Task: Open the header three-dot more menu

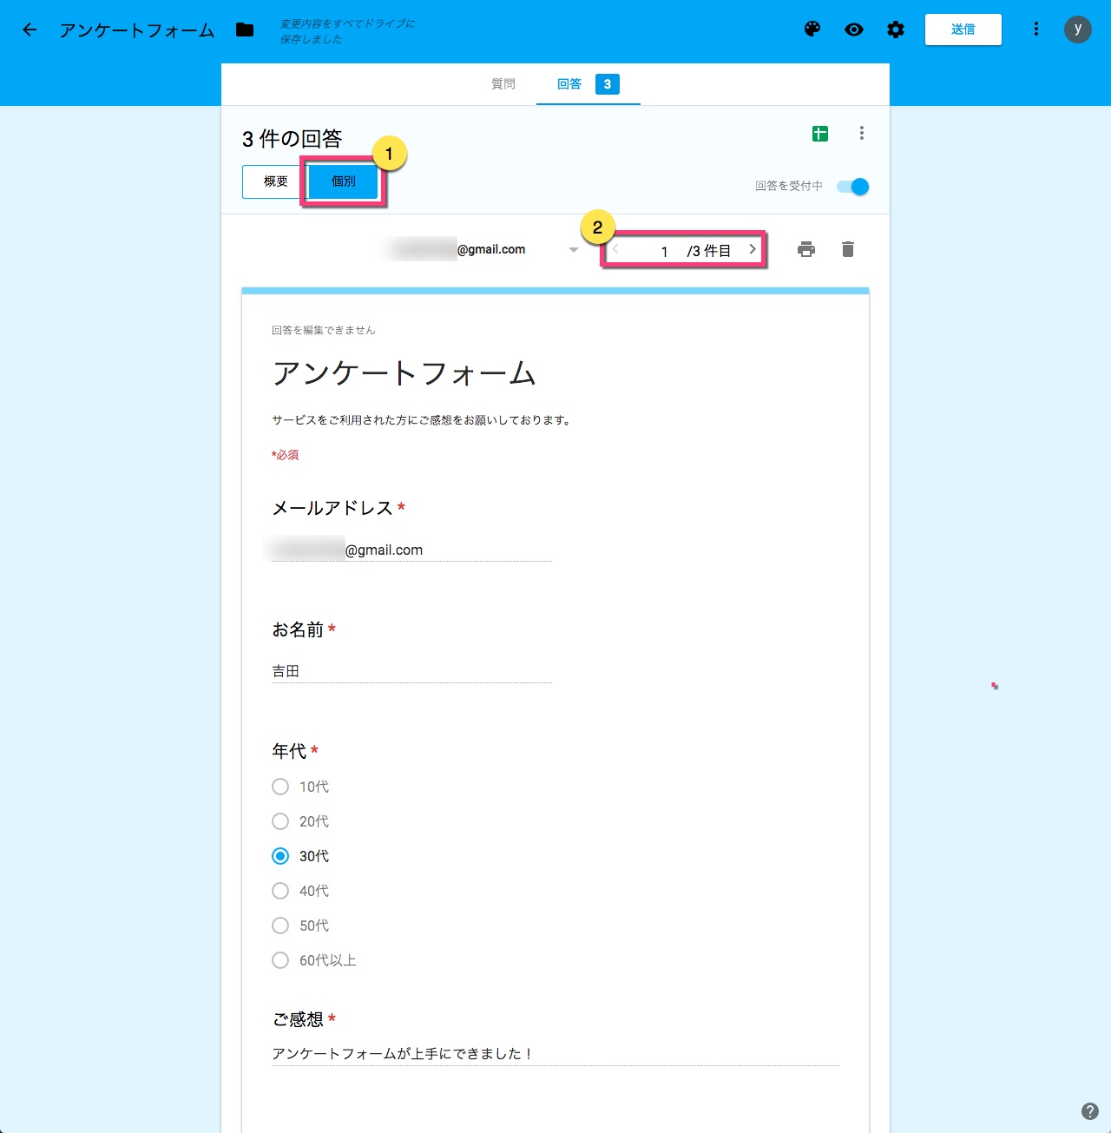Action: (x=1035, y=30)
